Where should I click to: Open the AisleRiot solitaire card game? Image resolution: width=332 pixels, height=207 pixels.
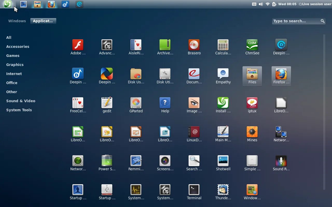pyautogui.click(x=136, y=45)
